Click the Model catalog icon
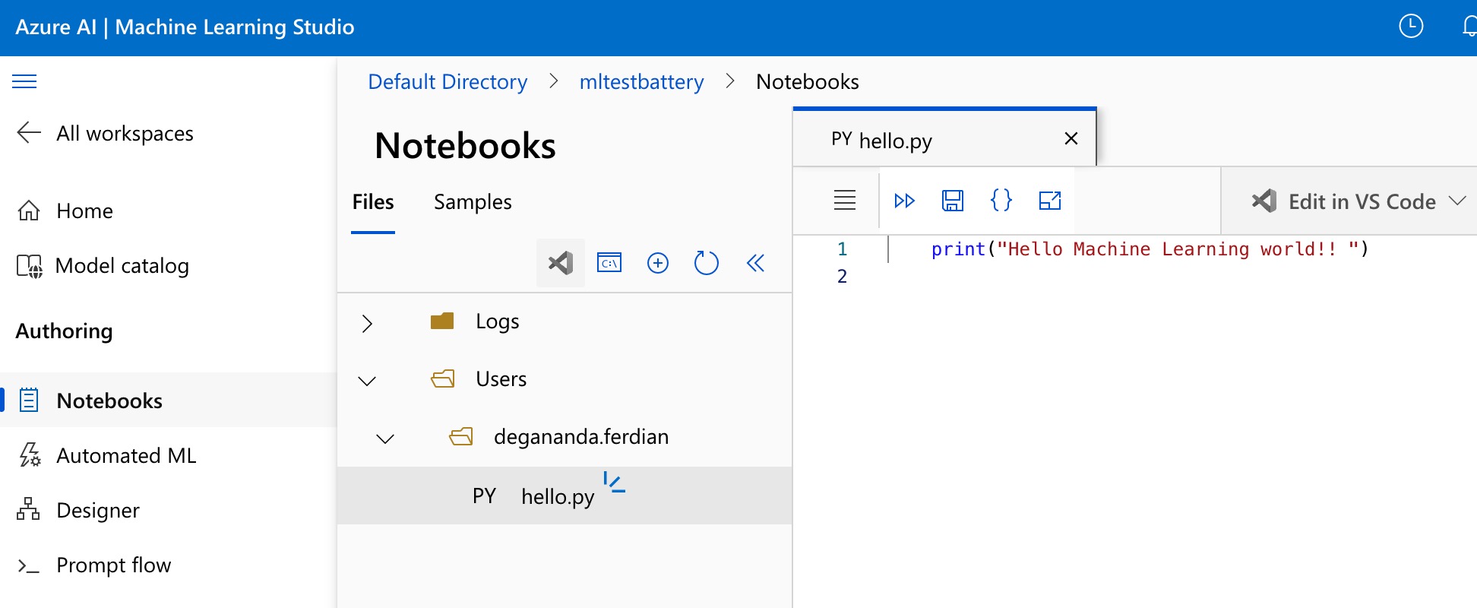 click(x=30, y=266)
